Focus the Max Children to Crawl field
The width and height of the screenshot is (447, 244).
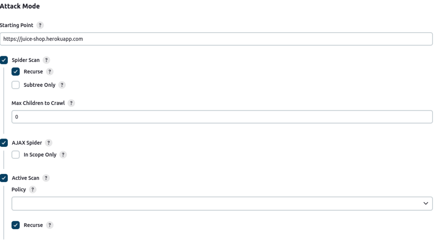(x=222, y=117)
